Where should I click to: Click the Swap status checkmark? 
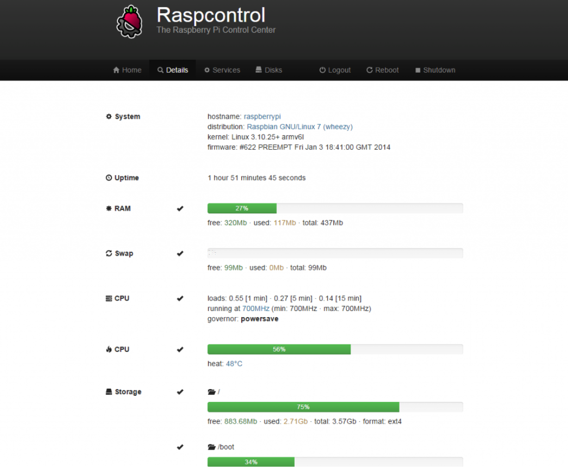pos(180,254)
